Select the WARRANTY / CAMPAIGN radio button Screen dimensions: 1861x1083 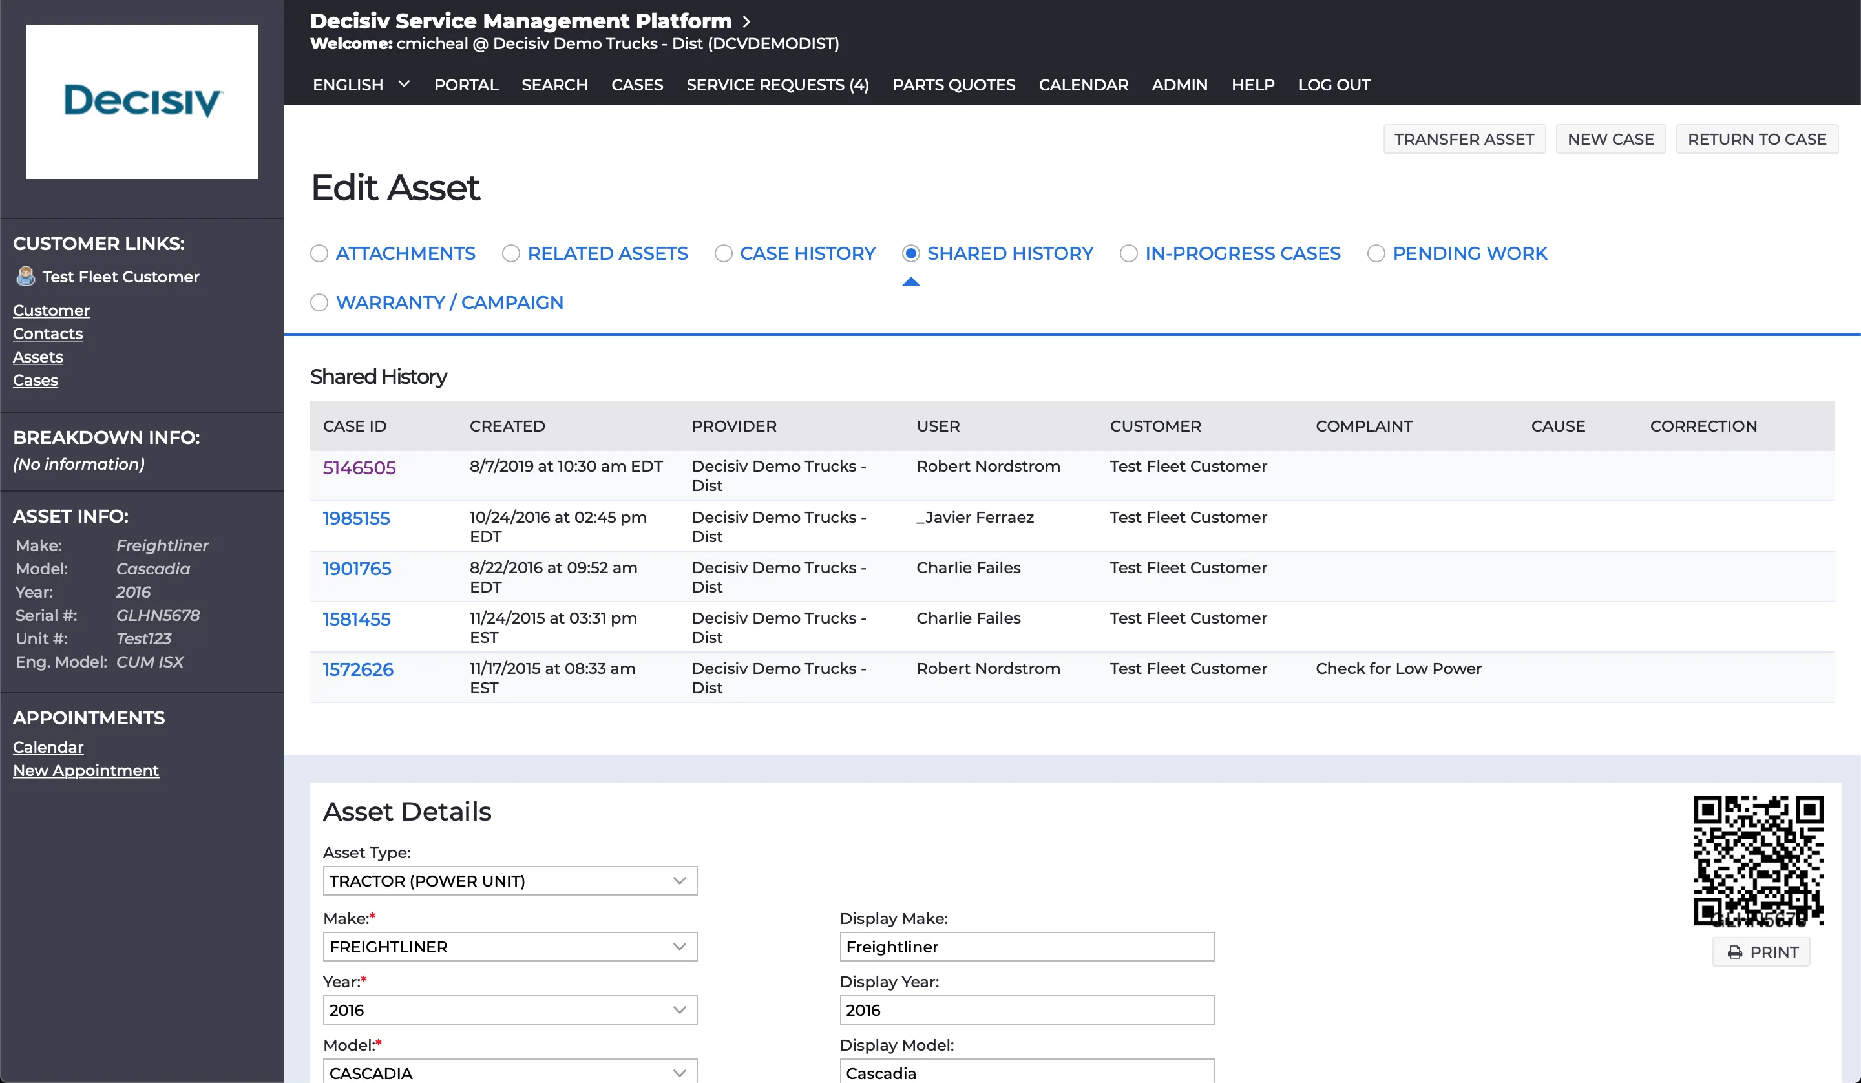point(319,302)
